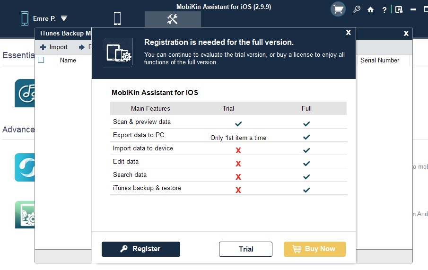
Task: Click the Main Features column header
Action: point(150,108)
